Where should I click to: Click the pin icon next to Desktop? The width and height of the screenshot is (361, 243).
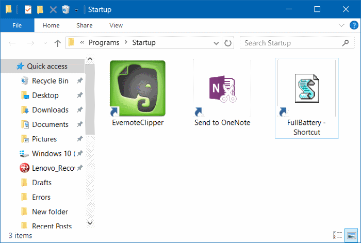[x=79, y=95]
